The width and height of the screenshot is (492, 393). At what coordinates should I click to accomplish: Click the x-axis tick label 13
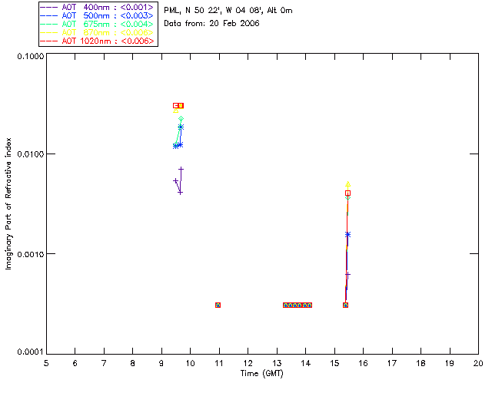277,363
